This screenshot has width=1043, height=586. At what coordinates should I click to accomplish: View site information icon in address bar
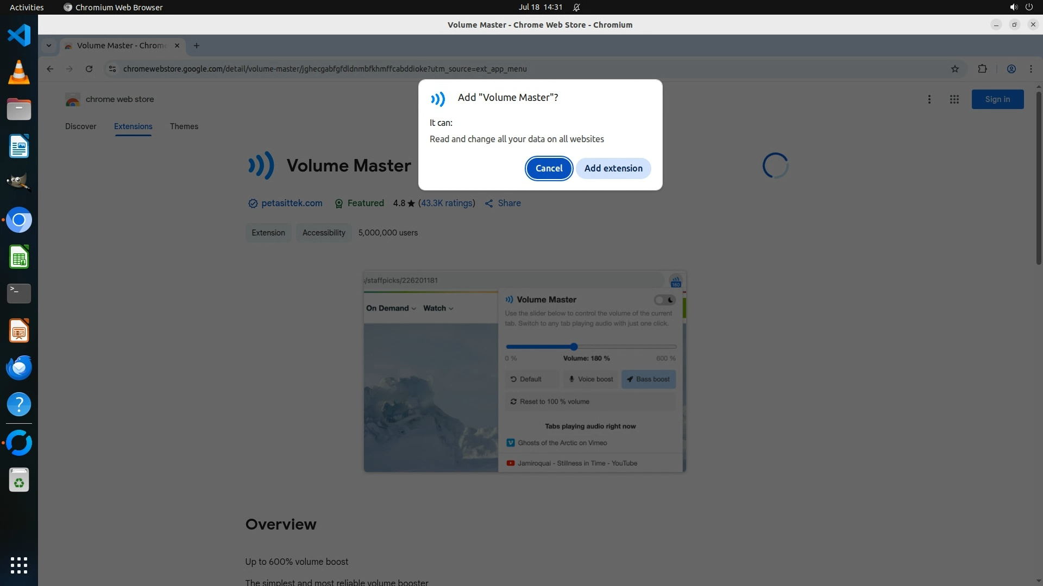pyautogui.click(x=112, y=69)
